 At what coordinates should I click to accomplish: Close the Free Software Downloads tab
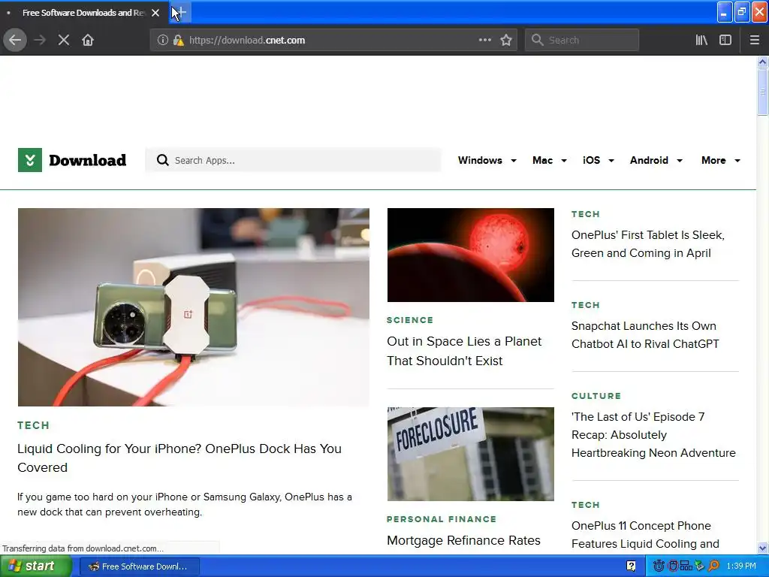[x=155, y=13]
